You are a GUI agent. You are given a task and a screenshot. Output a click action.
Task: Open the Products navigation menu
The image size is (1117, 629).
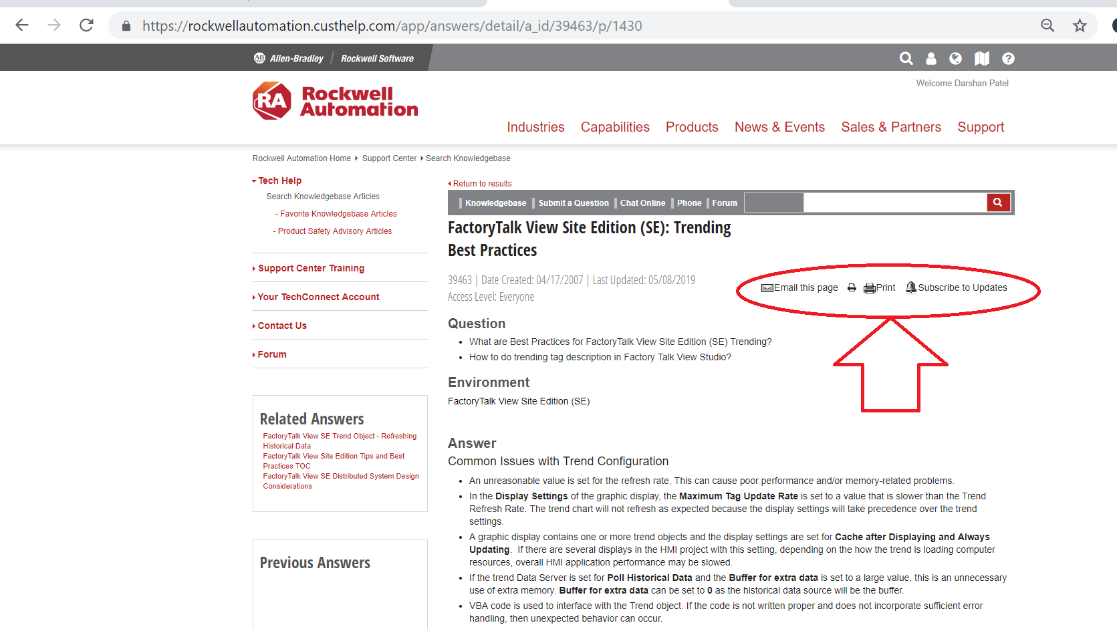point(691,127)
